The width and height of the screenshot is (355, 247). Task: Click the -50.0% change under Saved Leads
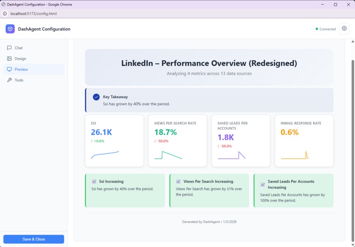coord(225,146)
